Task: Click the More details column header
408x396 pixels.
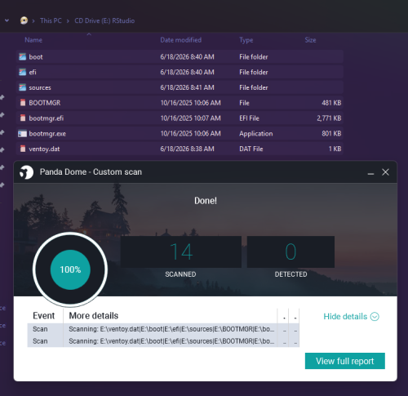Action: (94, 316)
